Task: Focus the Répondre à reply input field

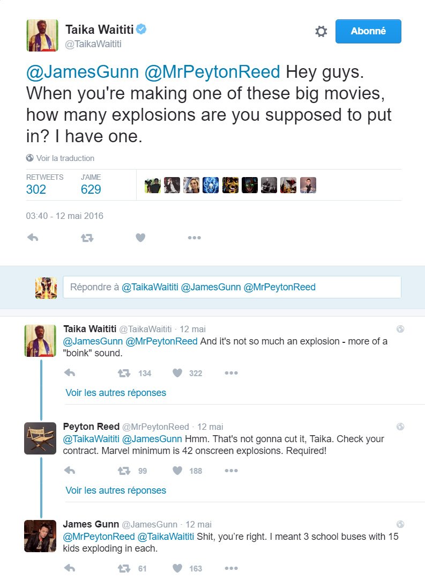Action: (232, 287)
